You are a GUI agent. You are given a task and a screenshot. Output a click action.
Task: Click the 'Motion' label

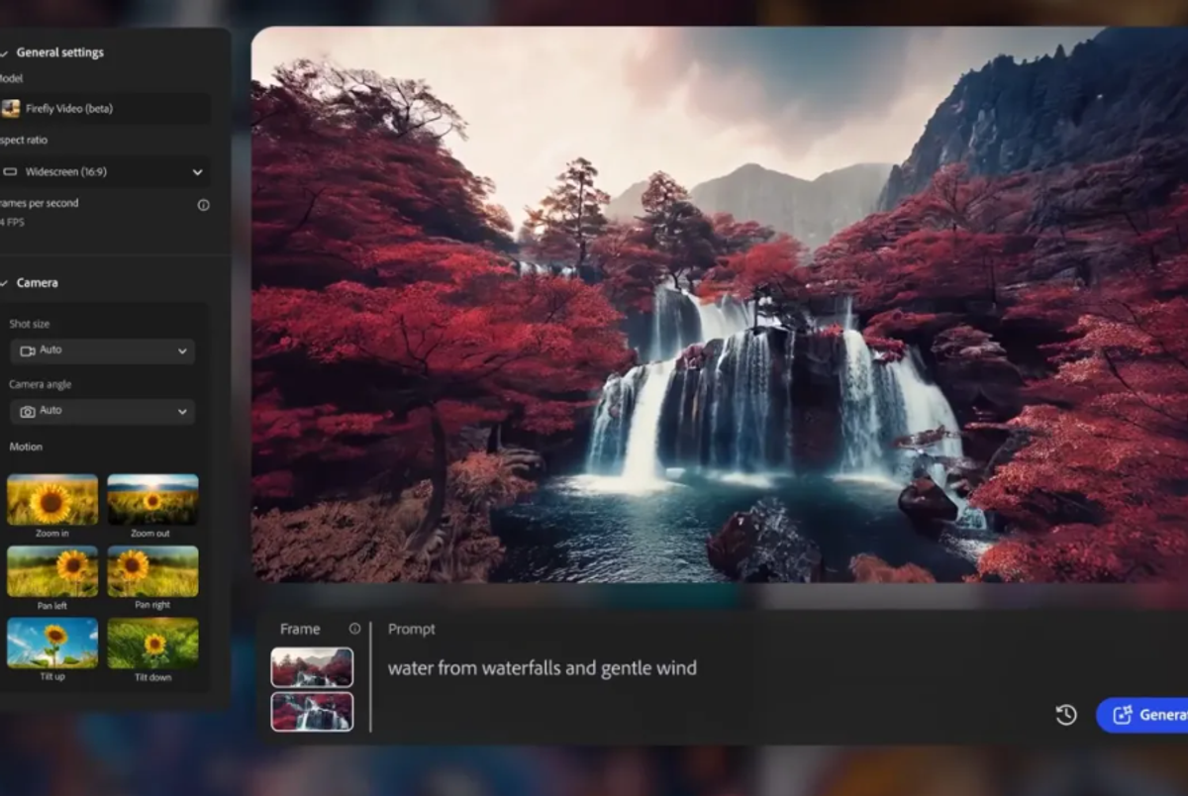(26, 447)
